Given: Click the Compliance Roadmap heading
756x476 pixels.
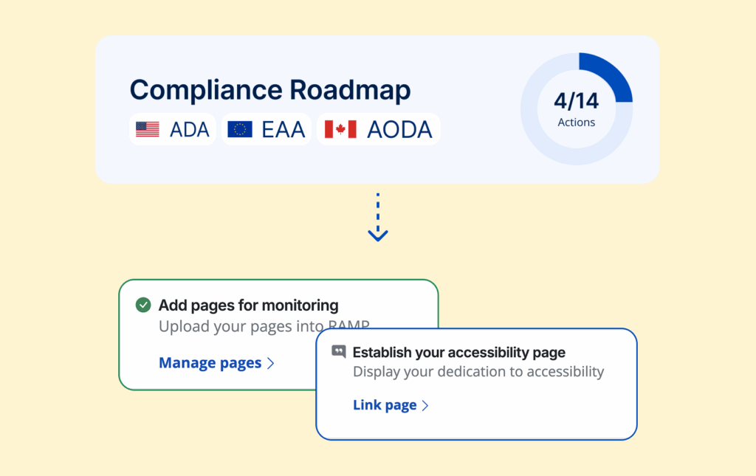Looking at the screenshot, I should pyautogui.click(x=270, y=90).
